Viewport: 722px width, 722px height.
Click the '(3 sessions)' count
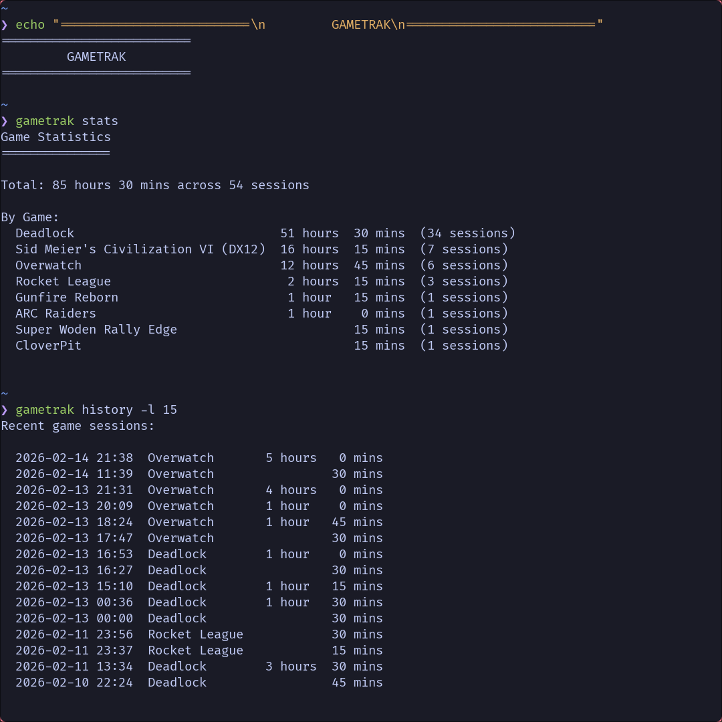click(x=464, y=281)
